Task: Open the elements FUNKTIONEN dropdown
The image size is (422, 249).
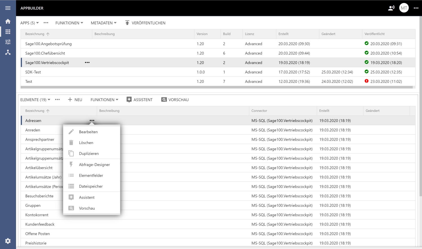Action: click(104, 100)
